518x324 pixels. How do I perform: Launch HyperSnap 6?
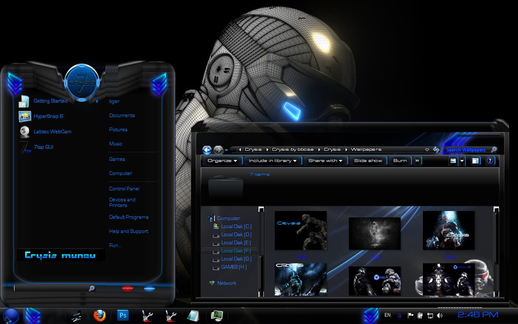tap(48, 116)
